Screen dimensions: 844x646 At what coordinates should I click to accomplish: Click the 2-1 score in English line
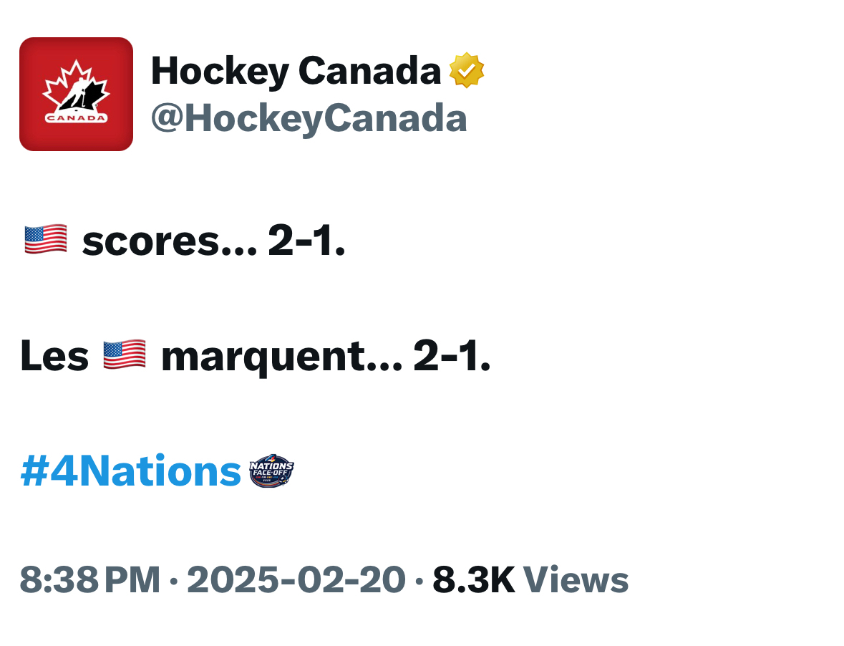click(306, 242)
